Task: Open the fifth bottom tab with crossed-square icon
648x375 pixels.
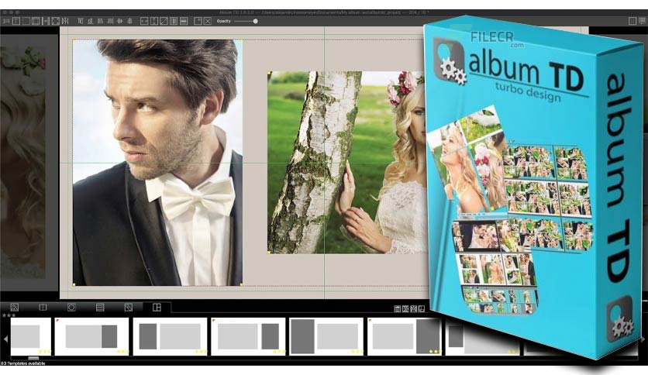Action: pos(129,308)
